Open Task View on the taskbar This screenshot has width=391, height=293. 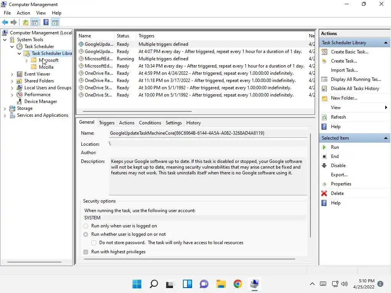(170, 284)
